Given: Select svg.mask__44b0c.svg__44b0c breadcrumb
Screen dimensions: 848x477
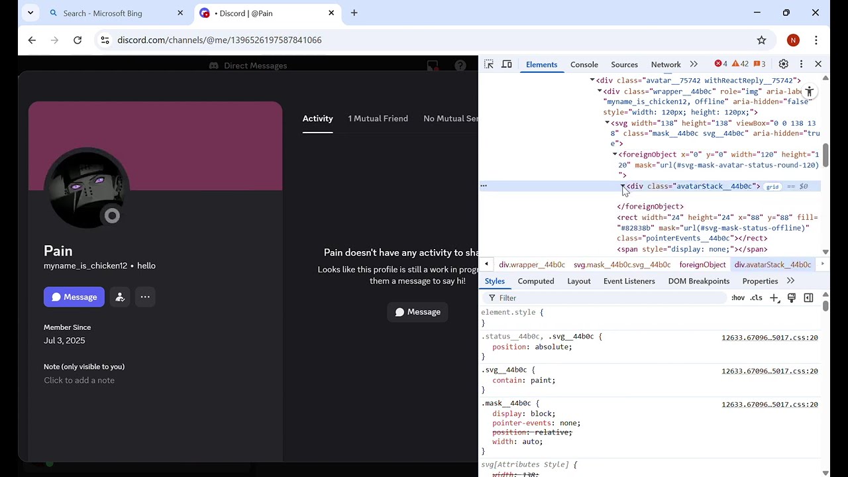Looking at the screenshot, I should click(x=622, y=264).
